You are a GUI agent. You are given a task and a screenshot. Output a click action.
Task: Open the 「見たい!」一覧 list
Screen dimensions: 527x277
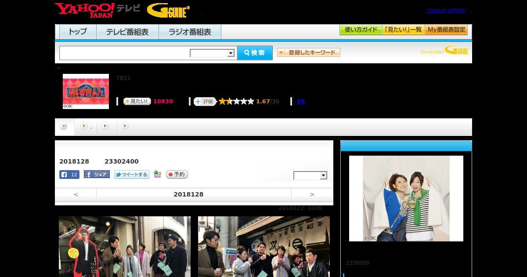(404, 30)
